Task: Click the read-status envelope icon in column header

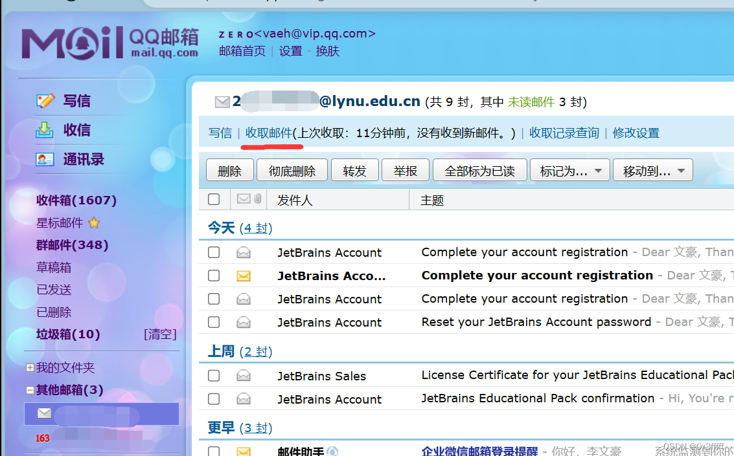Action: pos(244,199)
